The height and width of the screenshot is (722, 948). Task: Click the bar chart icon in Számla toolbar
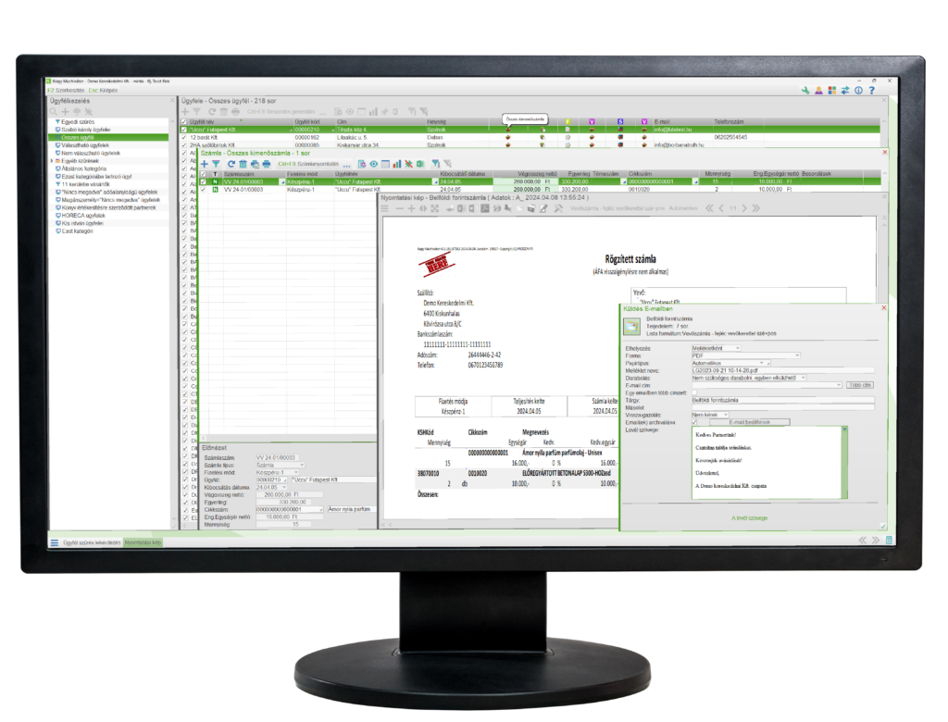(396, 164)
